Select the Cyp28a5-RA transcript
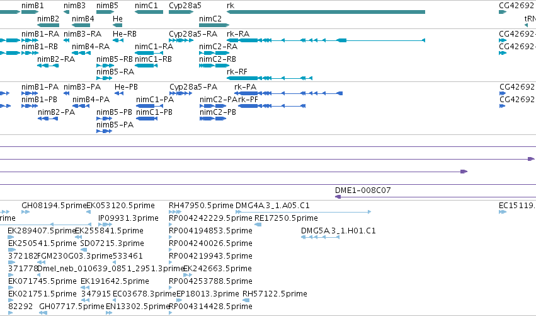536x316 pixels. coord(181,40)
